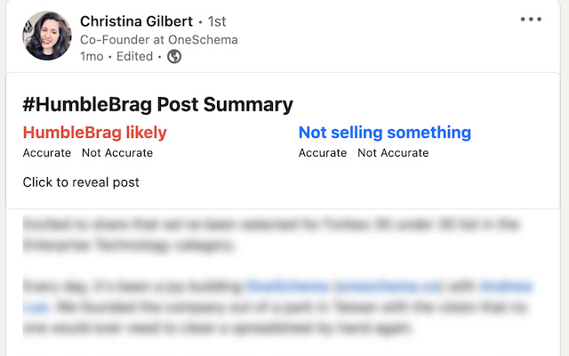The width and height of the screenshot is (569, 356).
Task: Click the 1mo post timestamp
Action: [x=92, y=57]
